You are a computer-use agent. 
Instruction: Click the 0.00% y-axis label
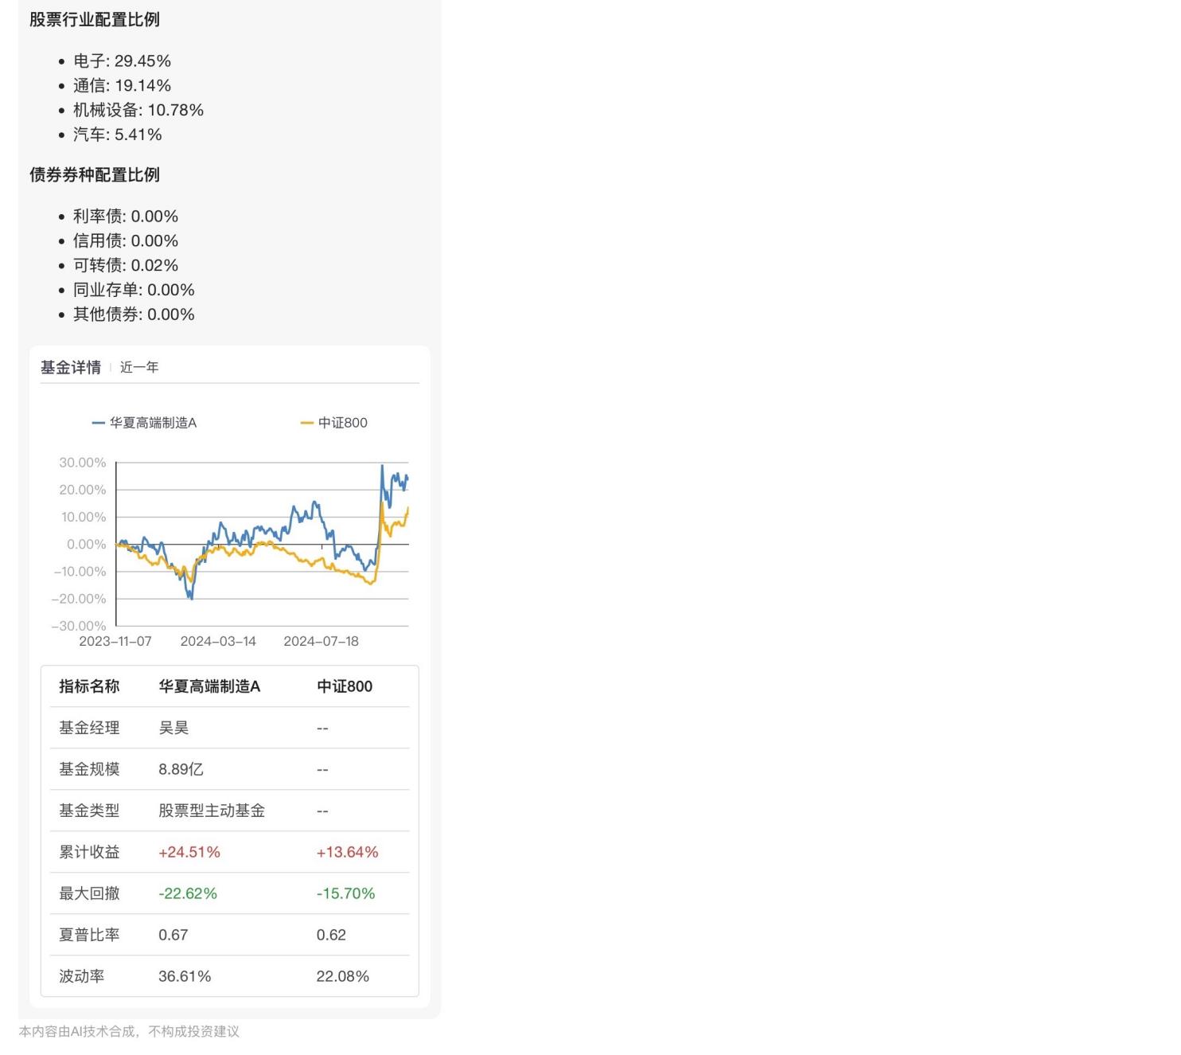pyautogui.click(x=86, y=545)
